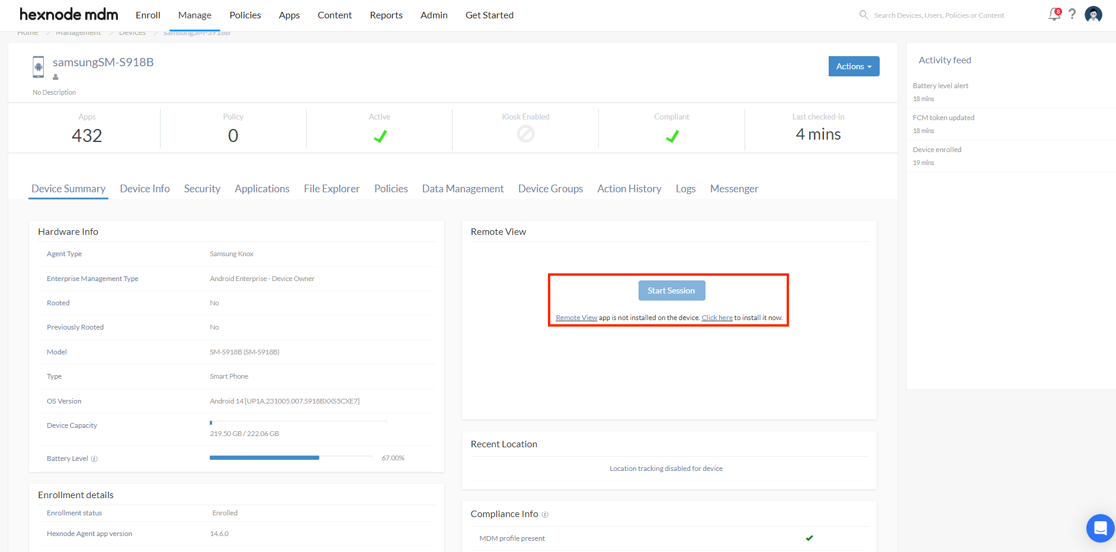Click the Android device icon beside samsungSM-S918B

[39, 67]
